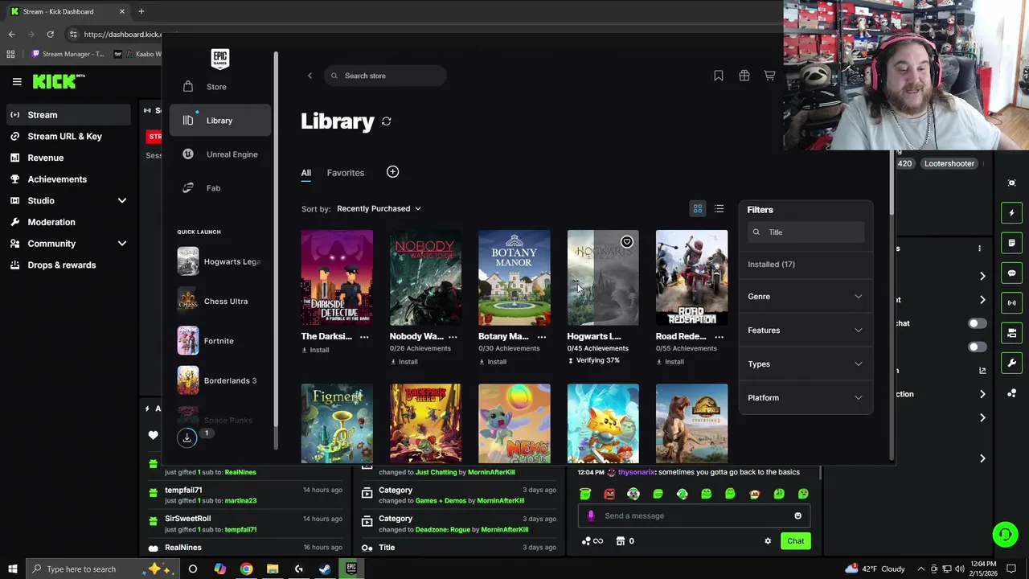Switch library to list view
The height and width of the screenshot is (579, 1029).
[719, 209]
